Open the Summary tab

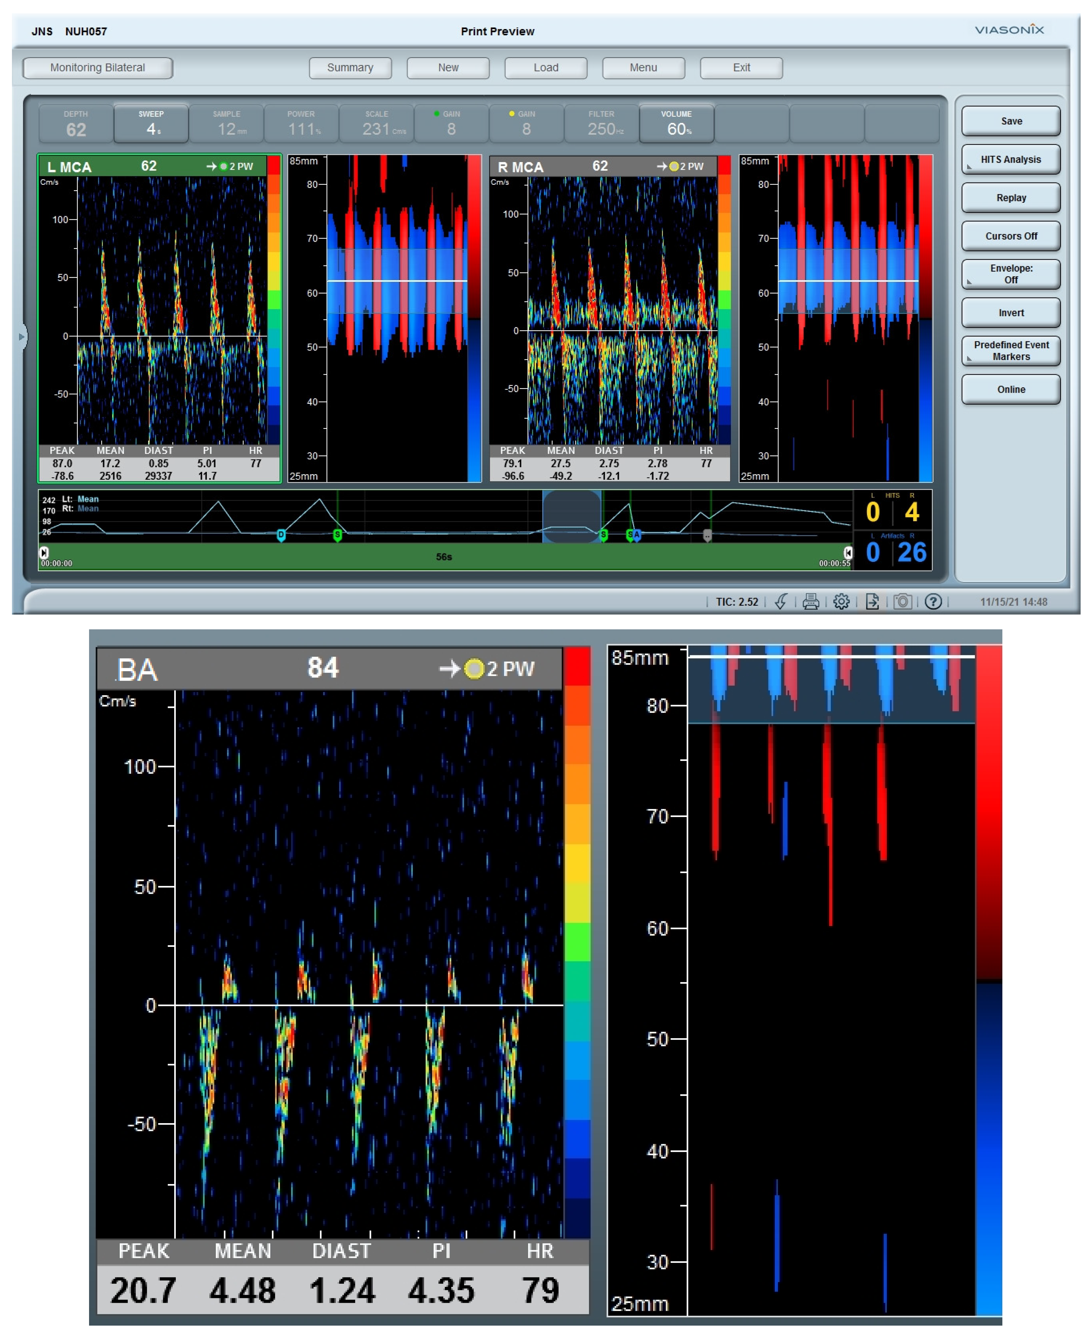[350, 68]
